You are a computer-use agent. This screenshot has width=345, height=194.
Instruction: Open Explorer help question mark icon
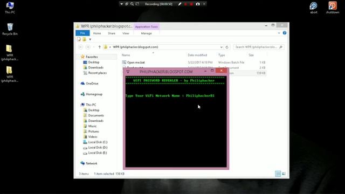pyautogui.click(x=285, y=33)
